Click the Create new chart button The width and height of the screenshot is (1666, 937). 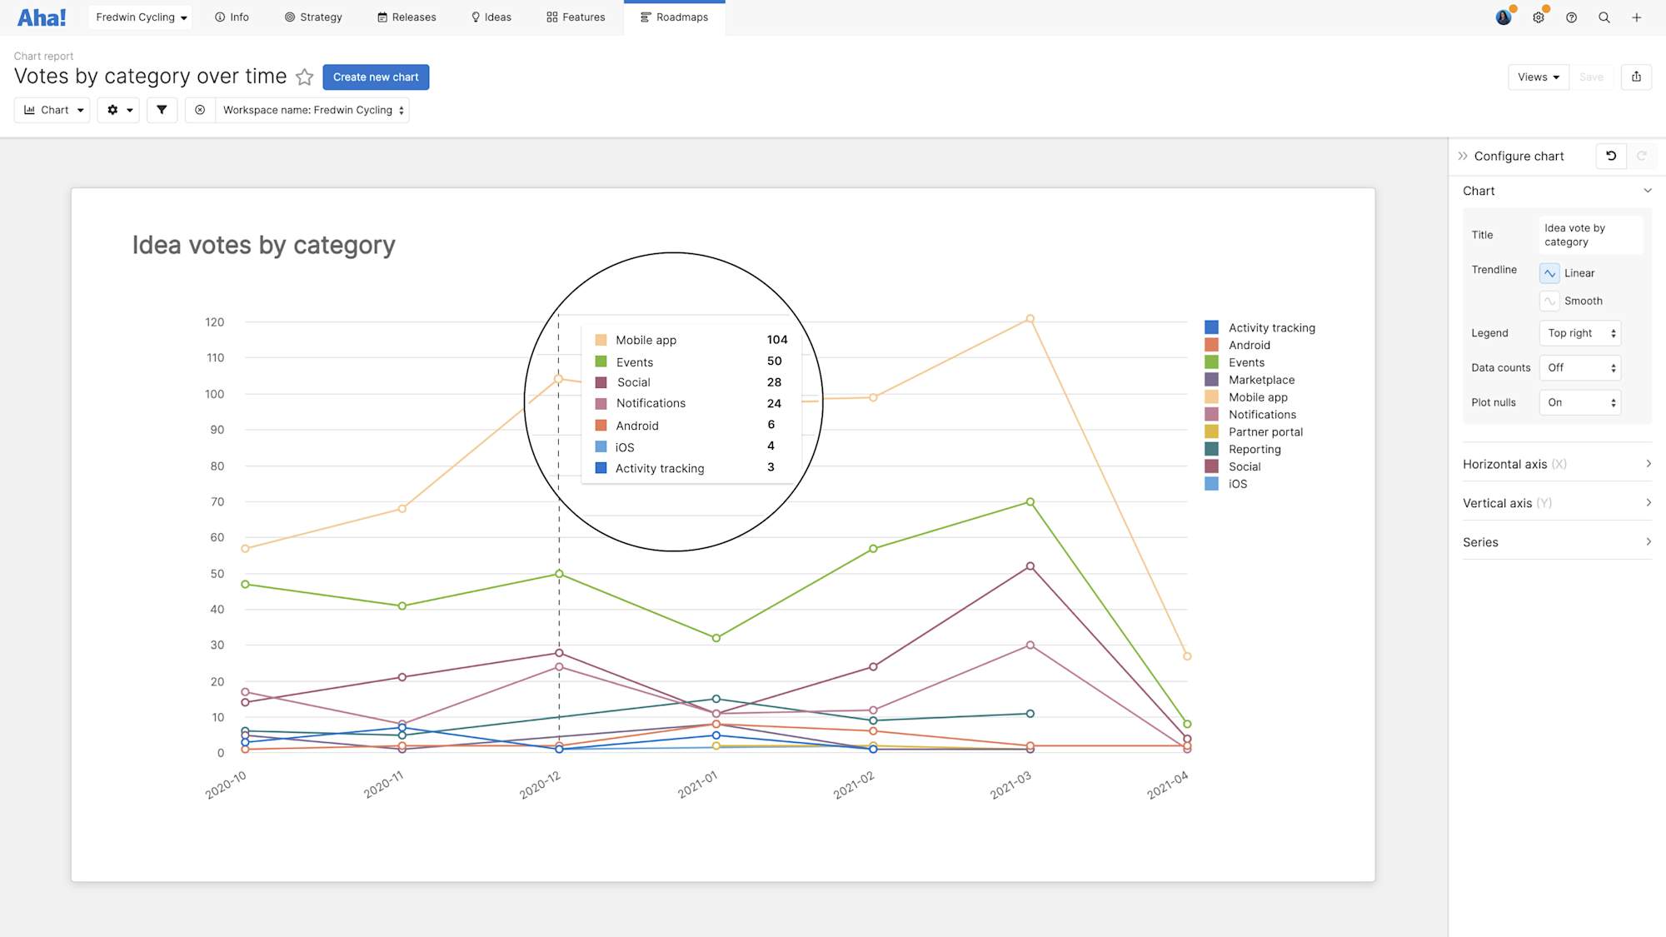(376, 77)
